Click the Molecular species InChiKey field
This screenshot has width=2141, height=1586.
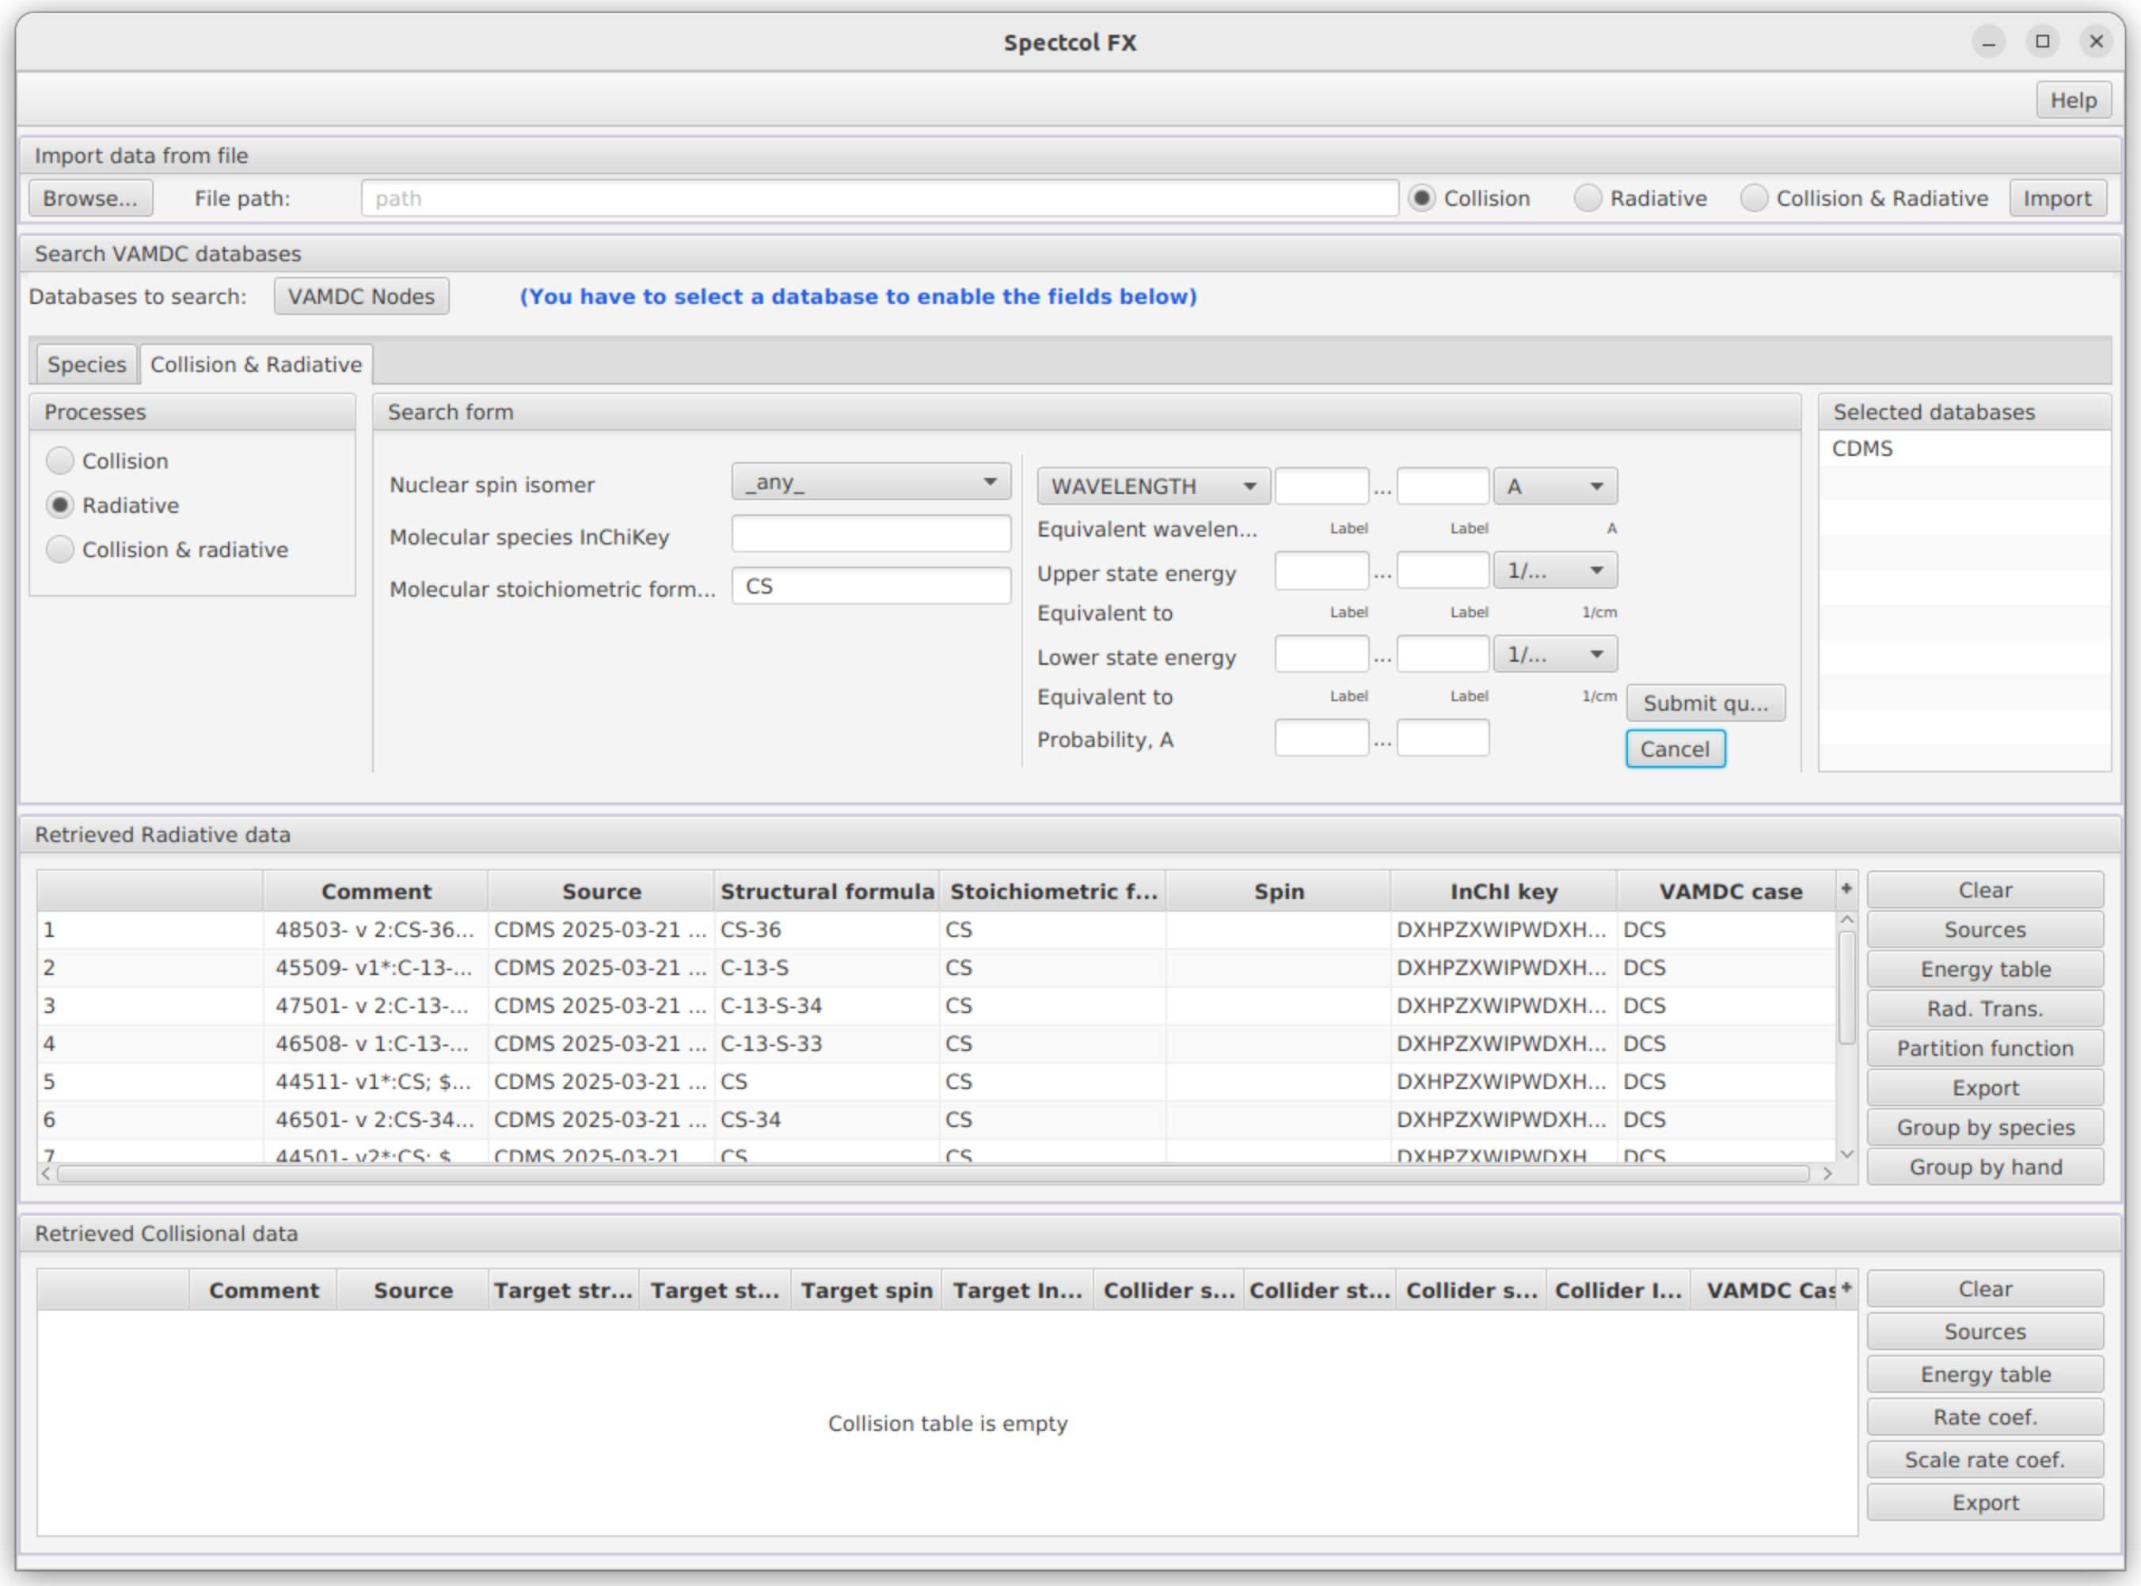870,533
